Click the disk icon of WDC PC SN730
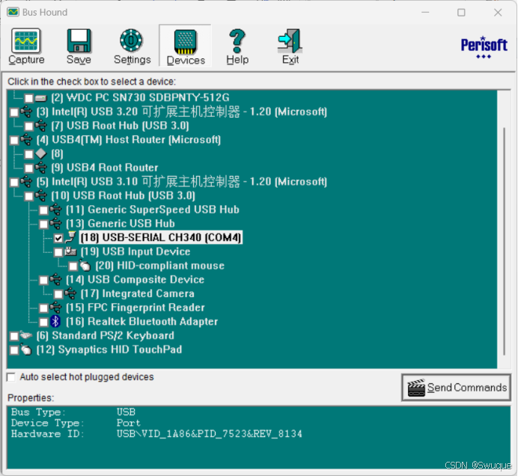This screenshot has height=476, width=518. pyautogui.click(x=41, y=98)
